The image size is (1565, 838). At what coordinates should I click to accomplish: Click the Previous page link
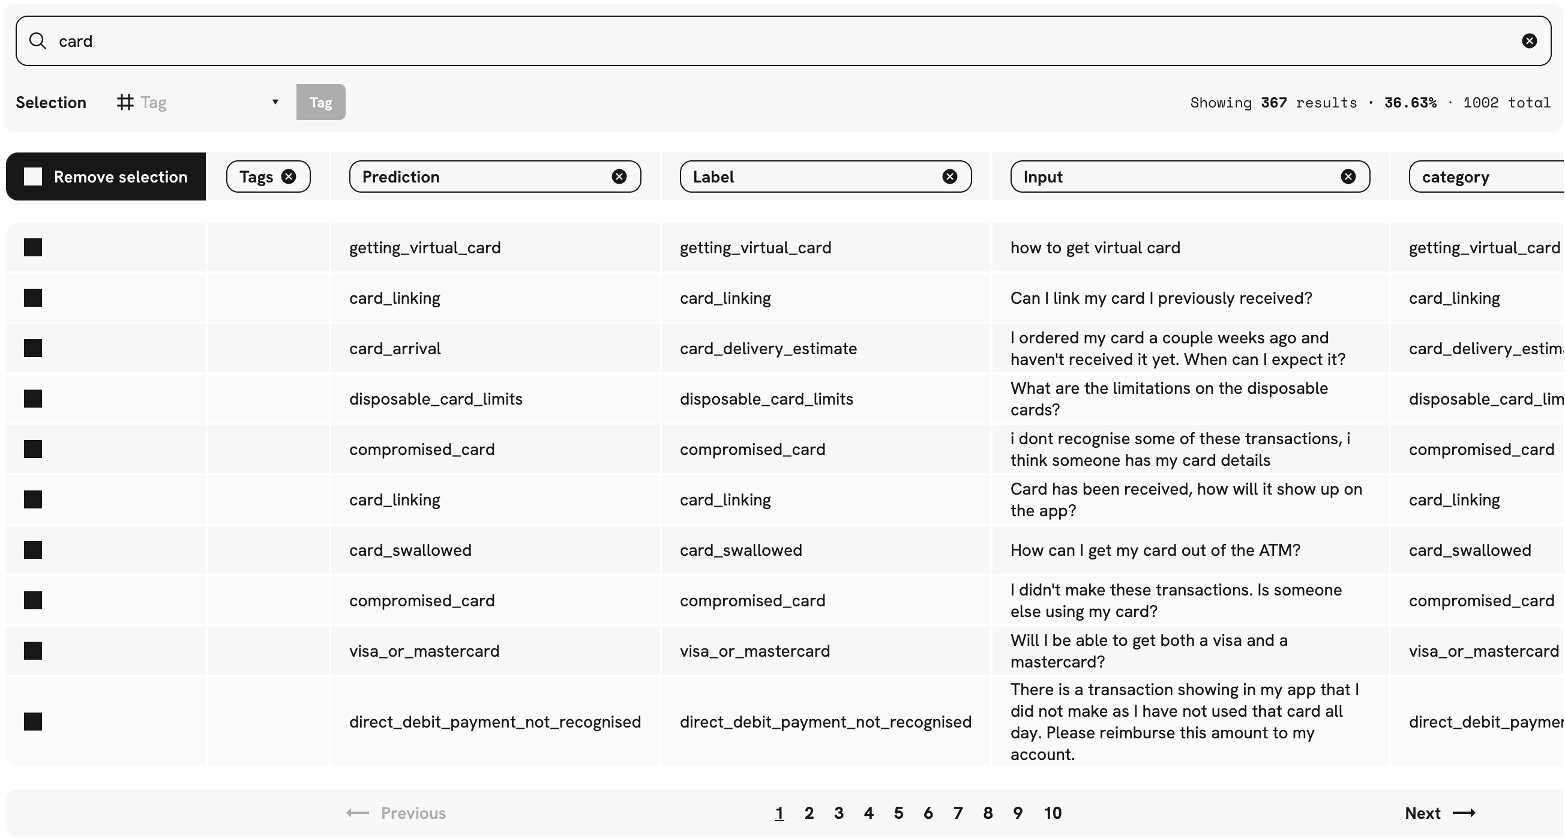point(396,812)
